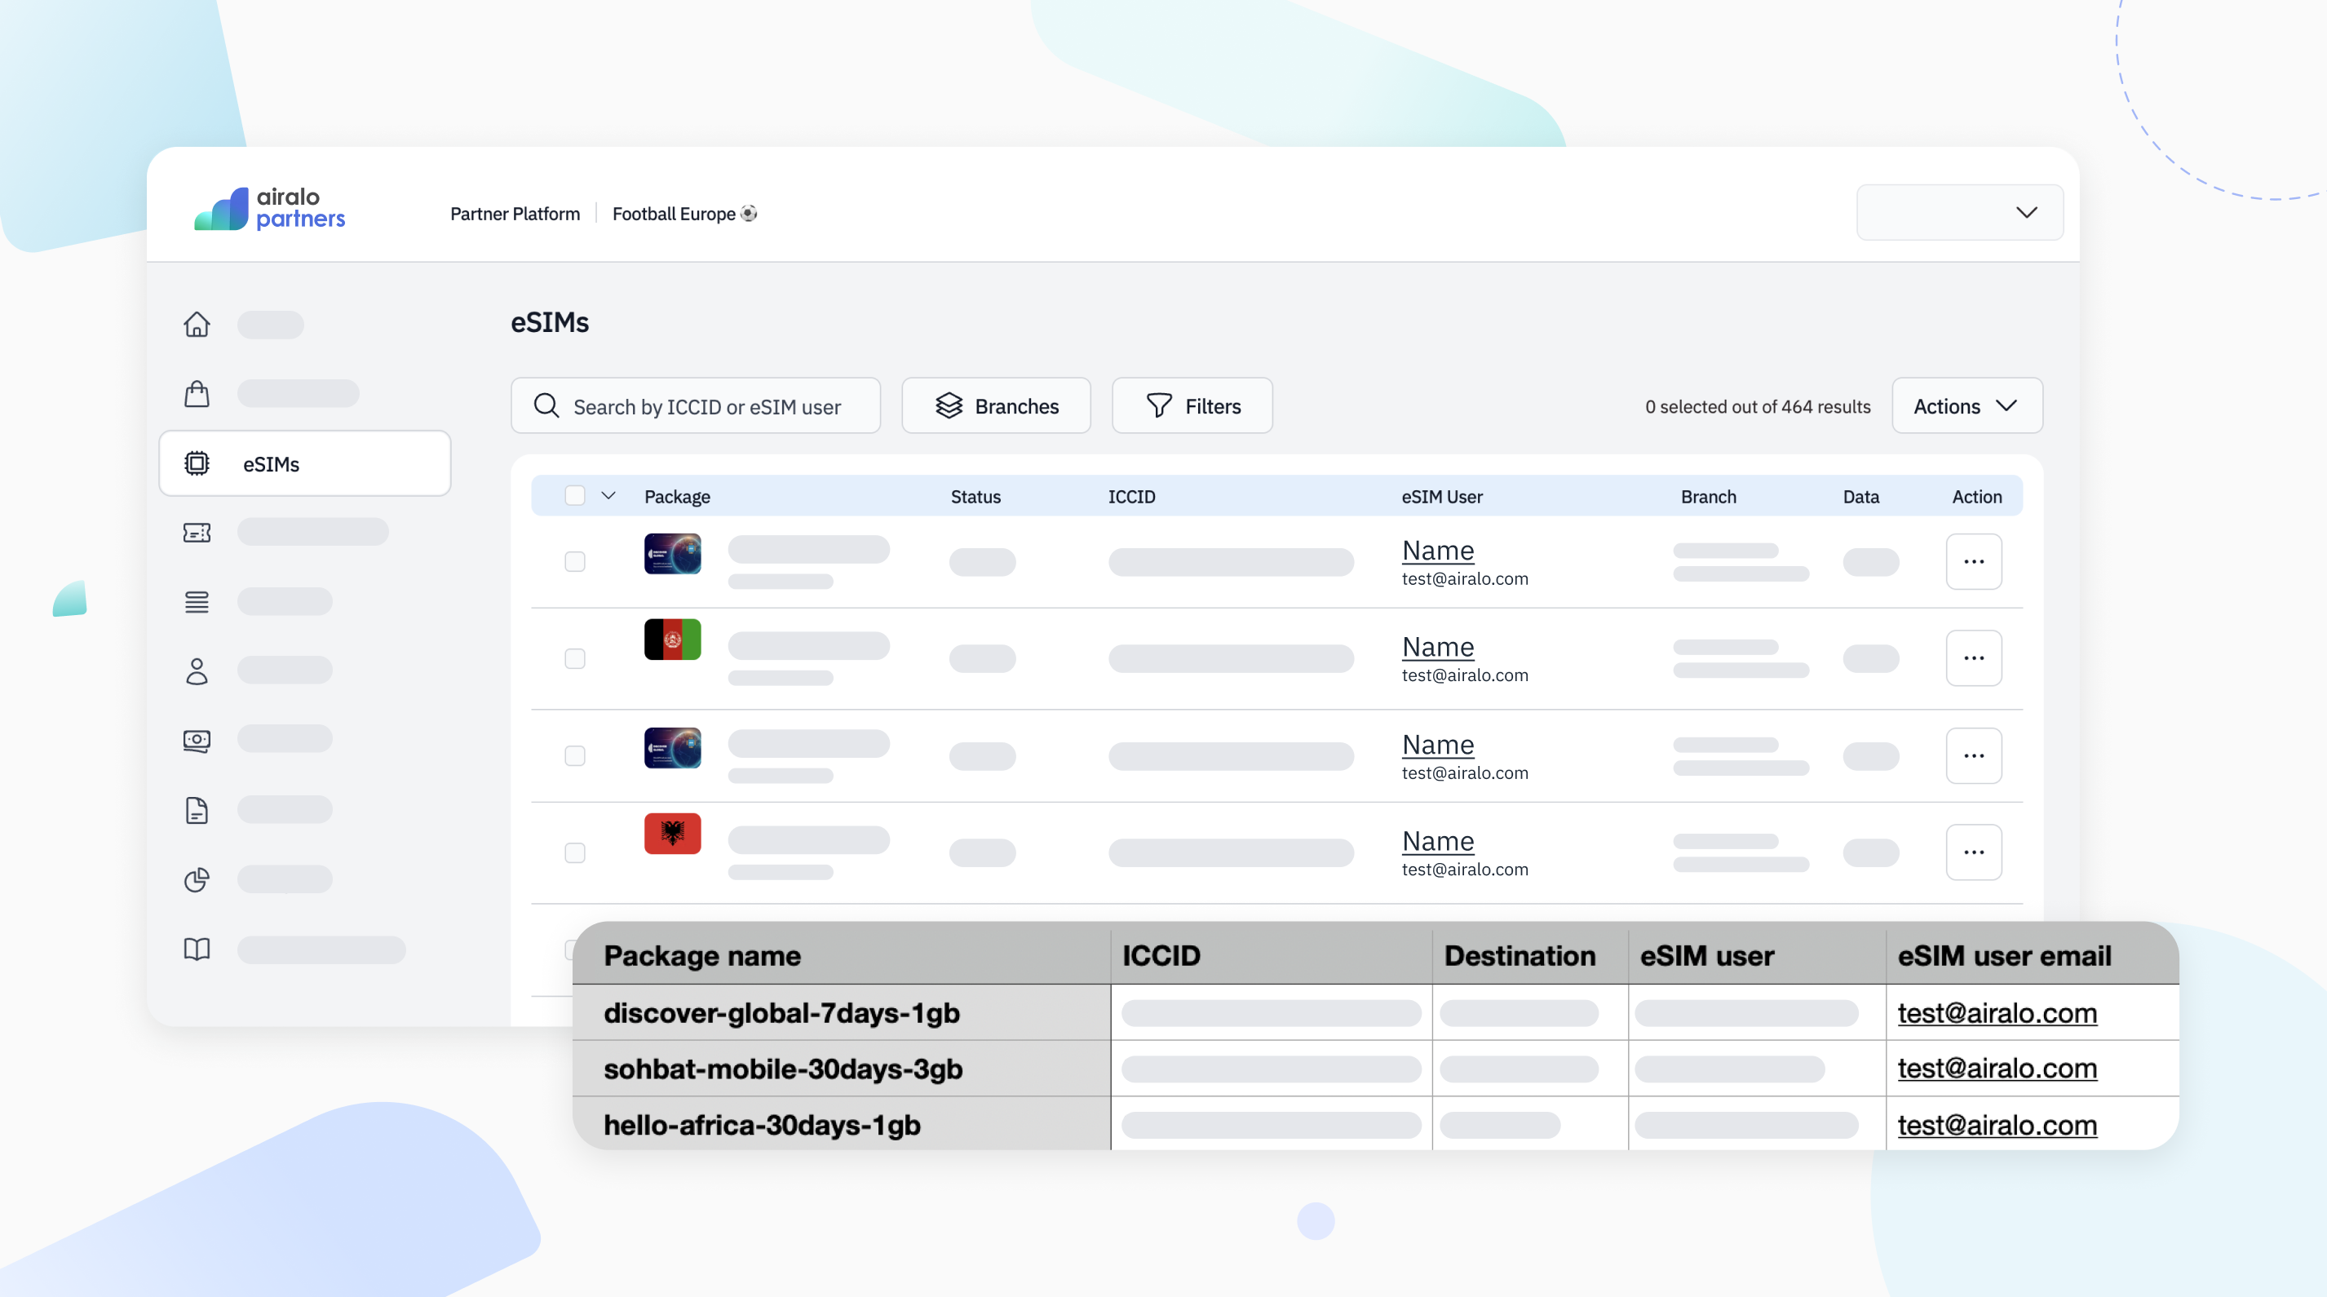Open three-dots action menu in Albania row
This screenshot has height=1297, width=2327.
point(1974,852)
